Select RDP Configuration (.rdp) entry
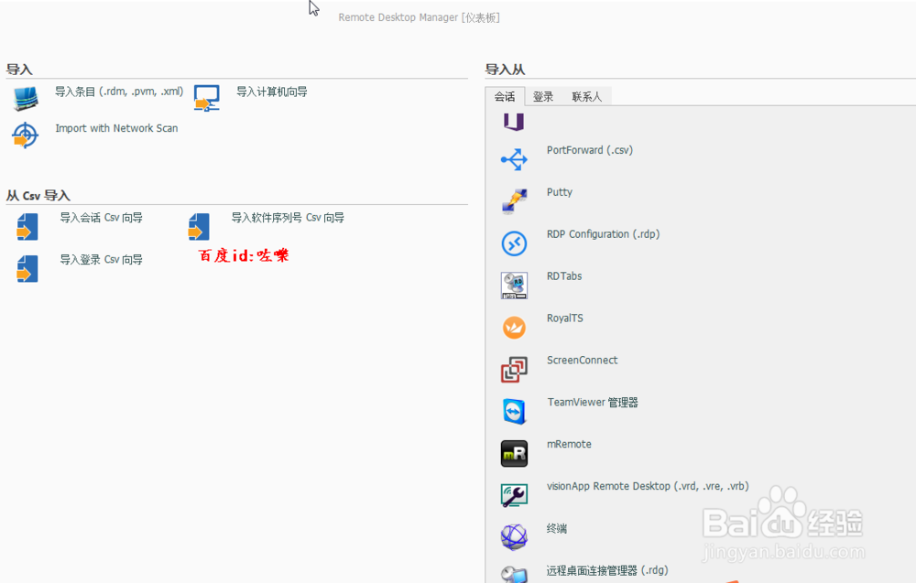 point(603,234)
